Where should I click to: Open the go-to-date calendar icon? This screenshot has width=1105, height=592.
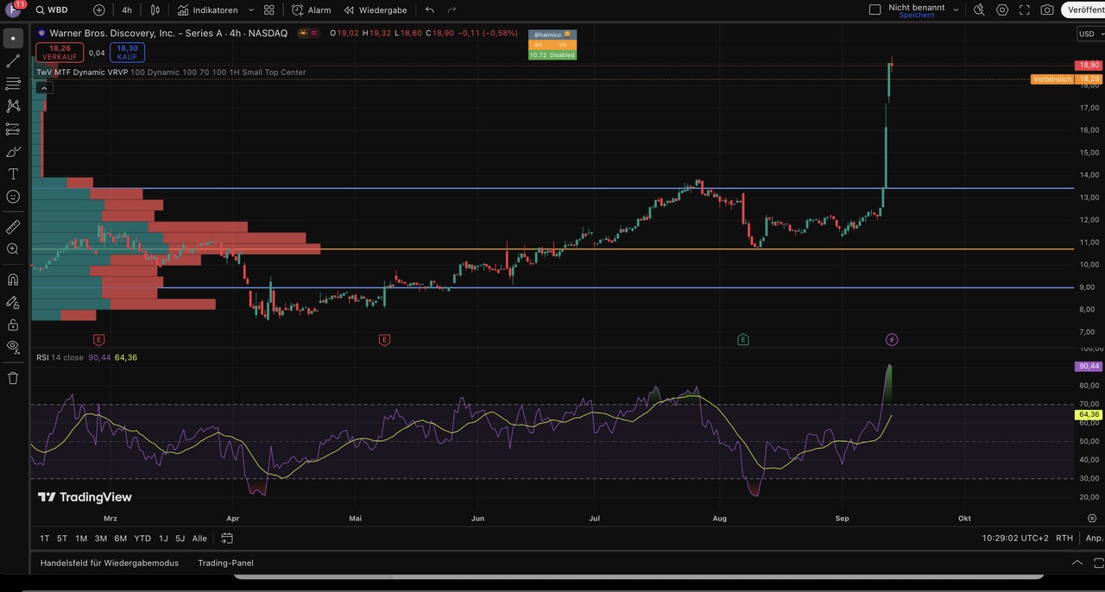coord(227,538)
